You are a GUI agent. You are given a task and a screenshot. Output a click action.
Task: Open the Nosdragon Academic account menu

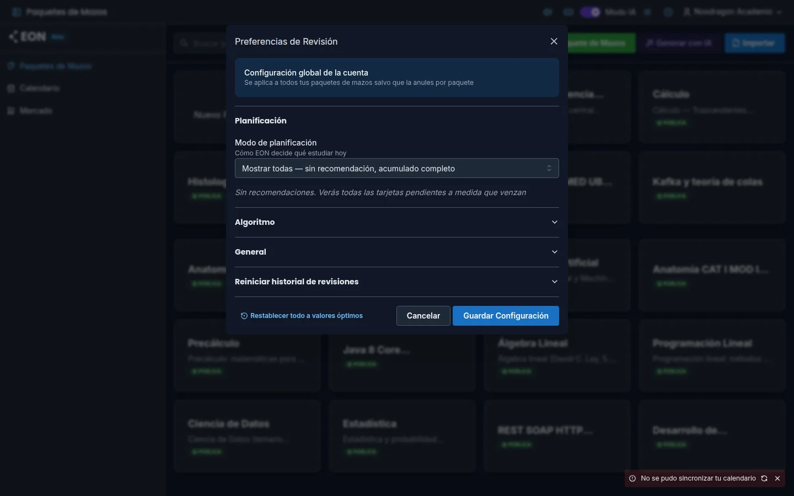pos(732,12)
